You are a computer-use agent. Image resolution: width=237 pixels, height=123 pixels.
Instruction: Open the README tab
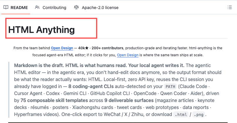pyautogui.click(x=16, y=8)
